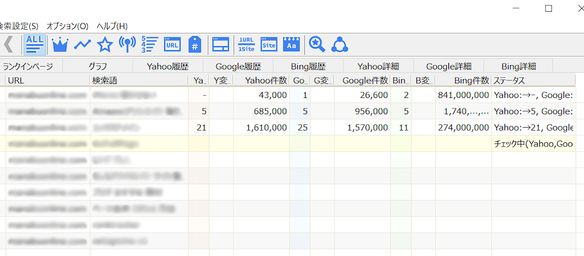Select the Bing count cell 274,000,000
584x256 pixels.
463,128
